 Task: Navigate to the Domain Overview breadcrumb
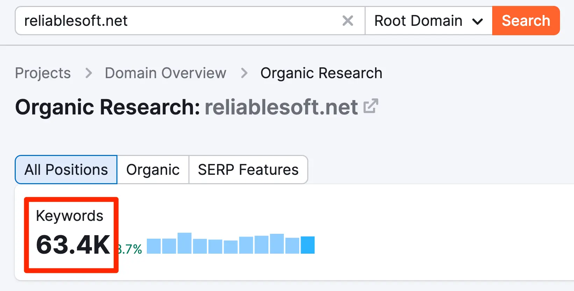(x=165, y=73)
